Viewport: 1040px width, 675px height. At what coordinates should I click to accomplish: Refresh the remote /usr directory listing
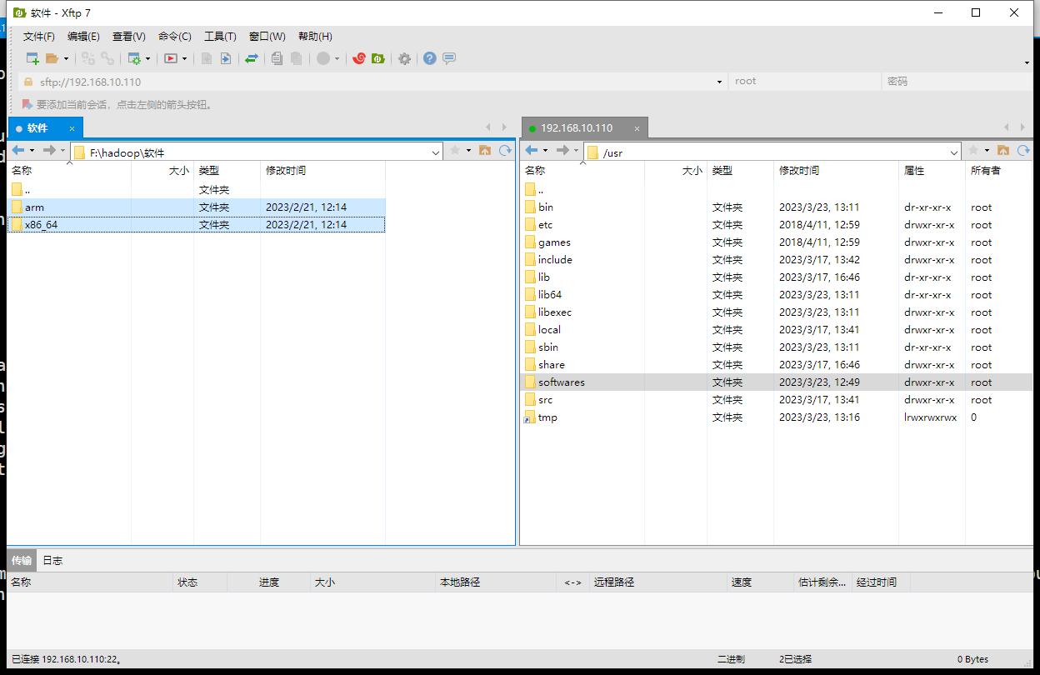click(x=1022, y=151)
